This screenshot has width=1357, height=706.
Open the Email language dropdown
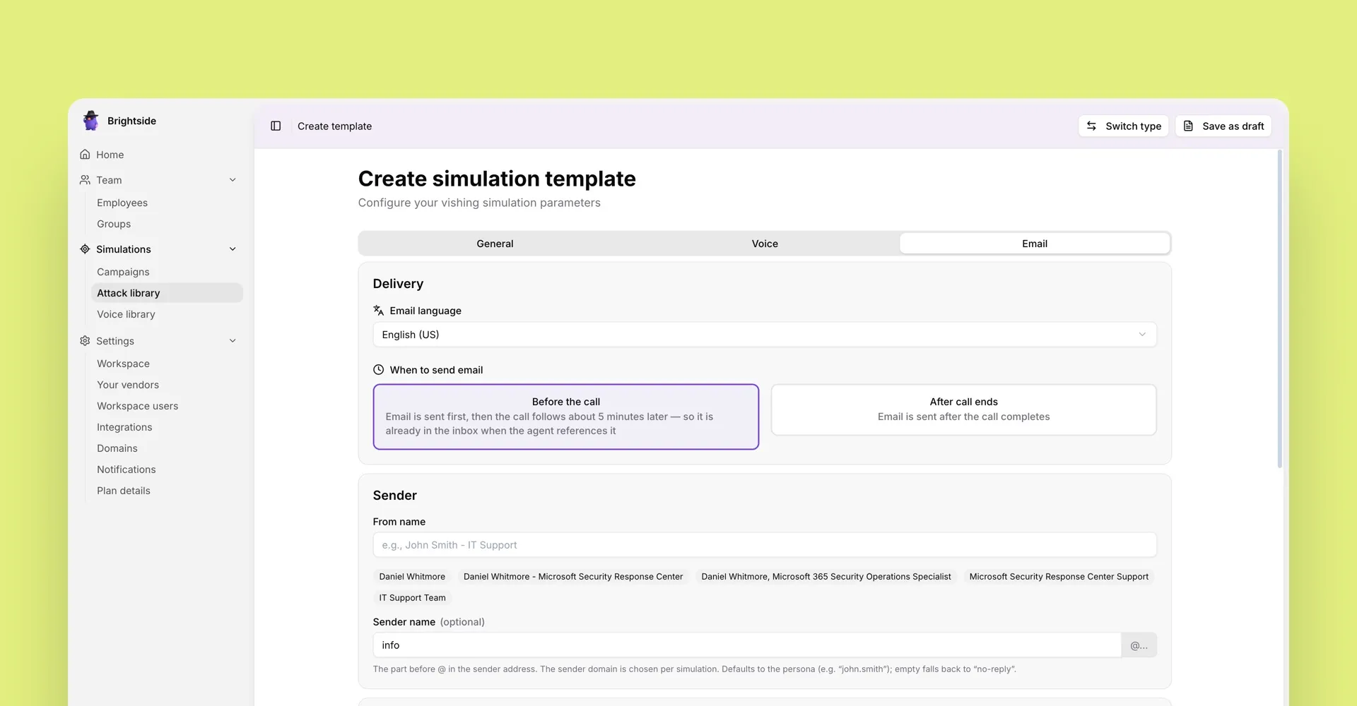coord(765,335)
